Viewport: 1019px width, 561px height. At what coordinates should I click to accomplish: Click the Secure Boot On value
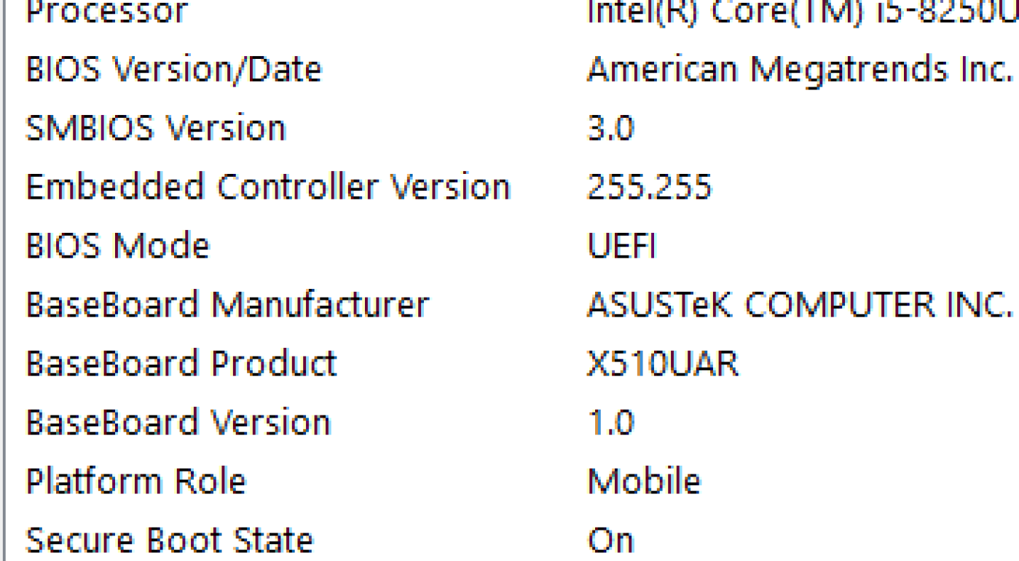(x=610, y=540)
